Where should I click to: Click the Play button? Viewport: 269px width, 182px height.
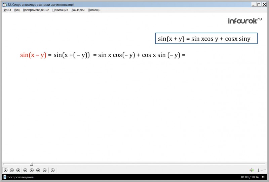[5, 170]
